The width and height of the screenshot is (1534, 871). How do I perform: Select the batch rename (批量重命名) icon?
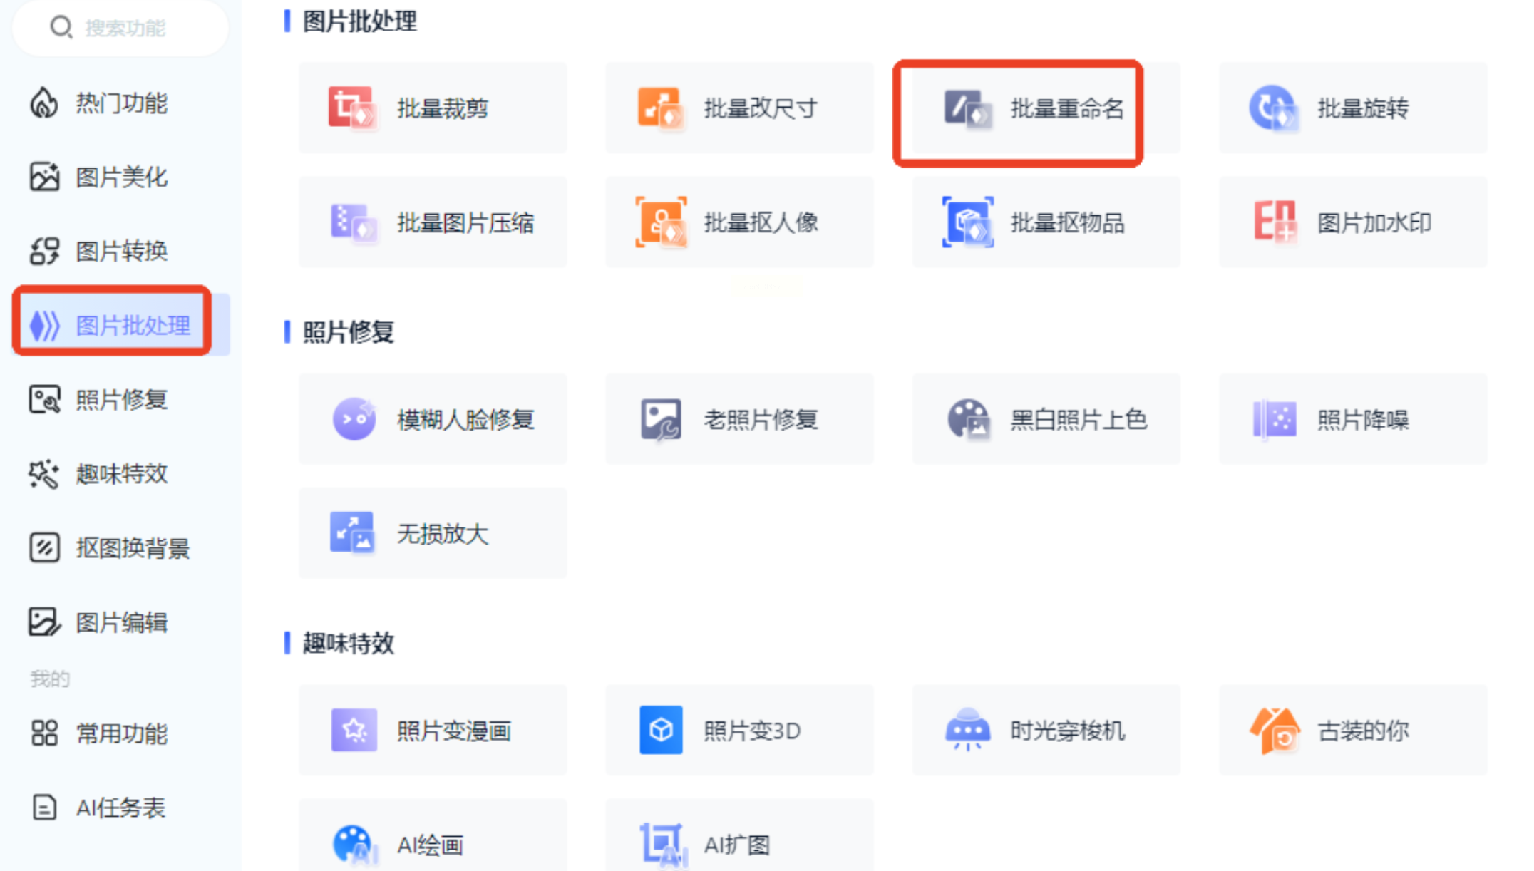click(x=967, y=108)
